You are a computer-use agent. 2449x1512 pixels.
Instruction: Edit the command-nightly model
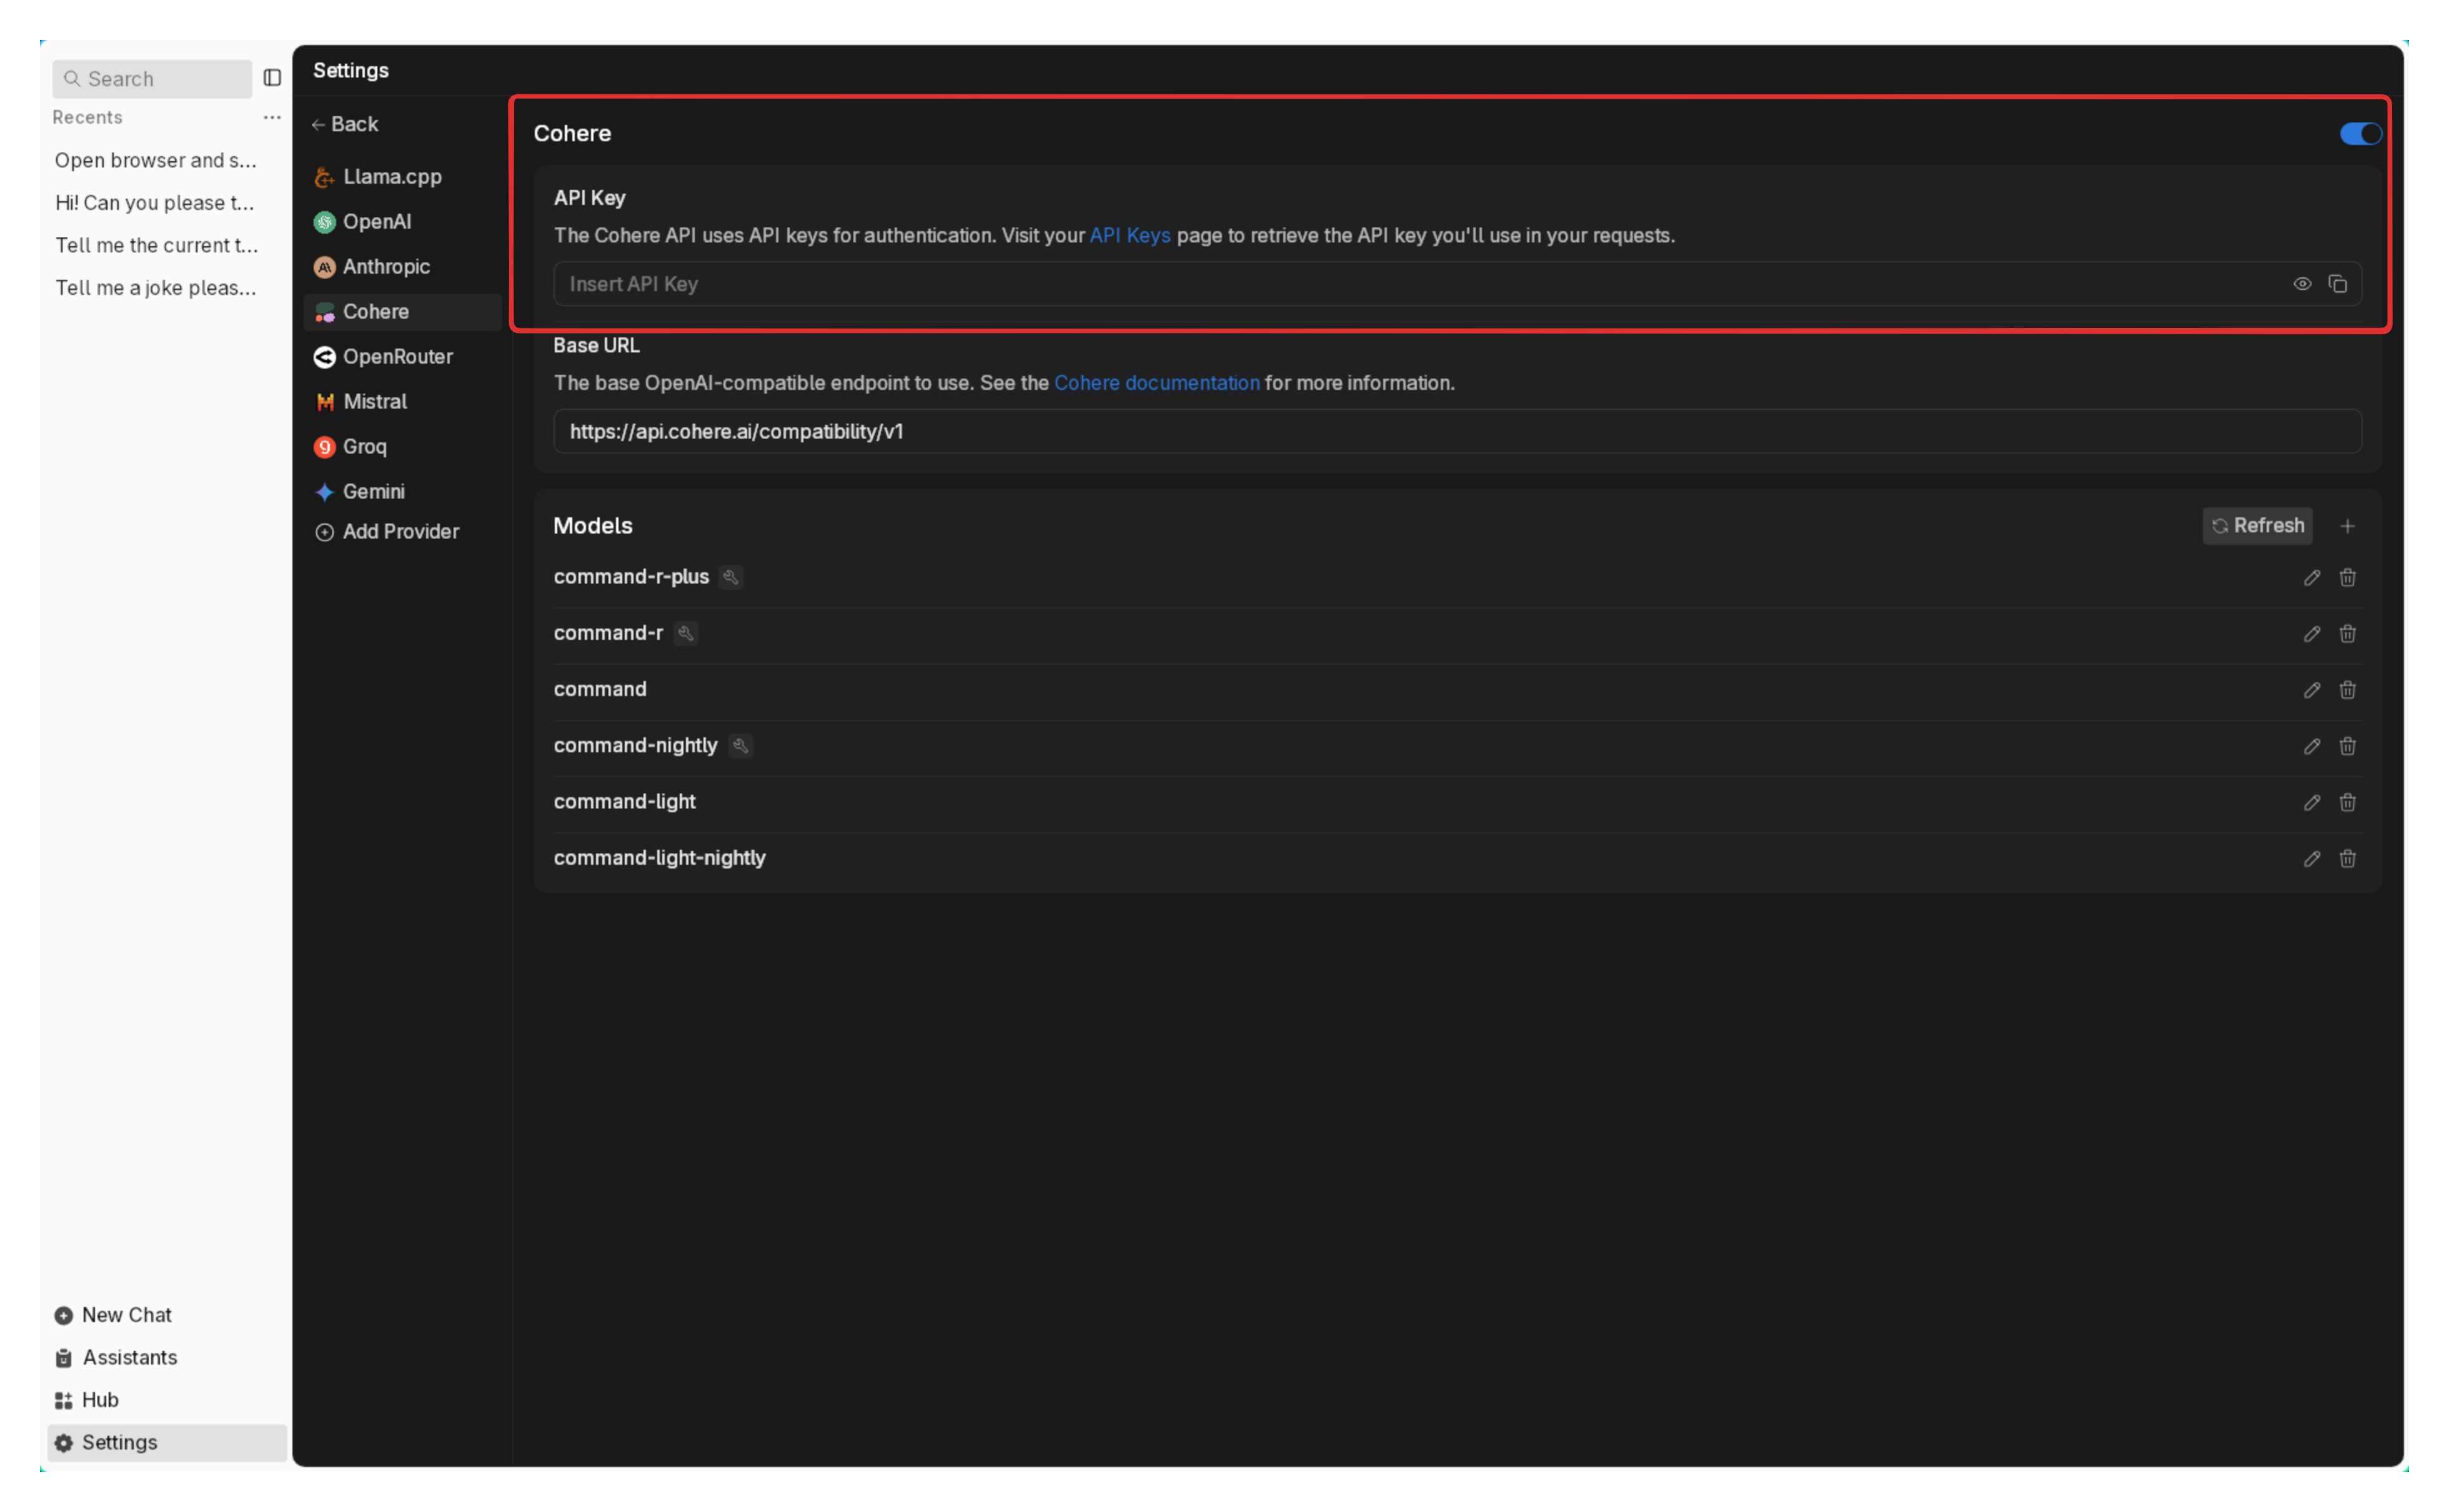click(2311, 746)
